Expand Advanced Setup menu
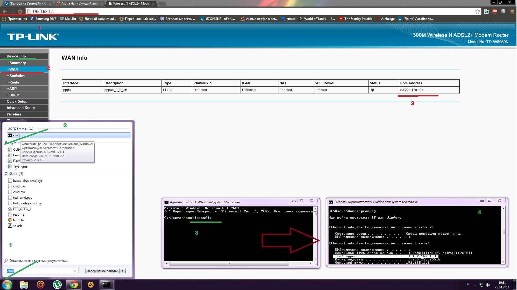This screenshot has height=290, width=517. pos(21,108)
